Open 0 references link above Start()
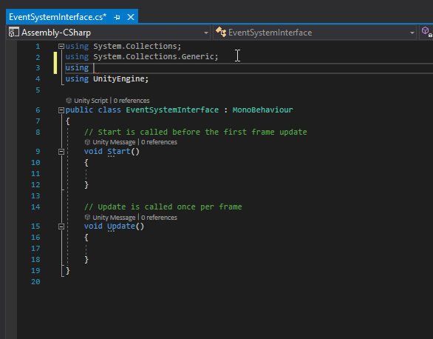 tap(159, 142)
